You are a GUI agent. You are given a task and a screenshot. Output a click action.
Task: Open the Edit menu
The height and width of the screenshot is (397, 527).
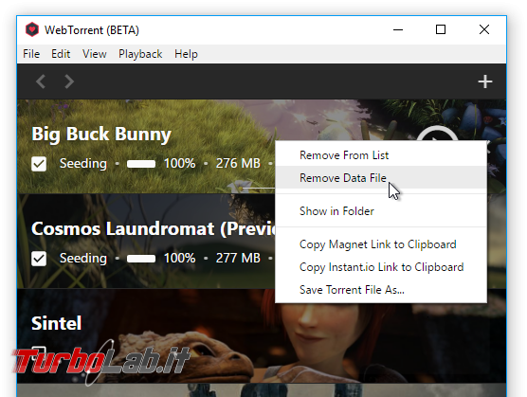(x=61, y=54)
